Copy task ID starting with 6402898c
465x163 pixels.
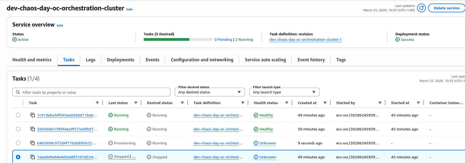[x=33, y=143]
